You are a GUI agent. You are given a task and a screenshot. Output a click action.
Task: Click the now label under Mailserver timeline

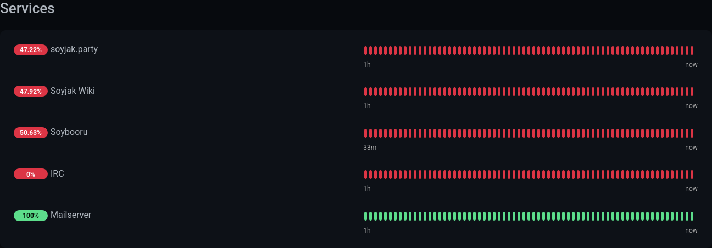tap(691, 230)
